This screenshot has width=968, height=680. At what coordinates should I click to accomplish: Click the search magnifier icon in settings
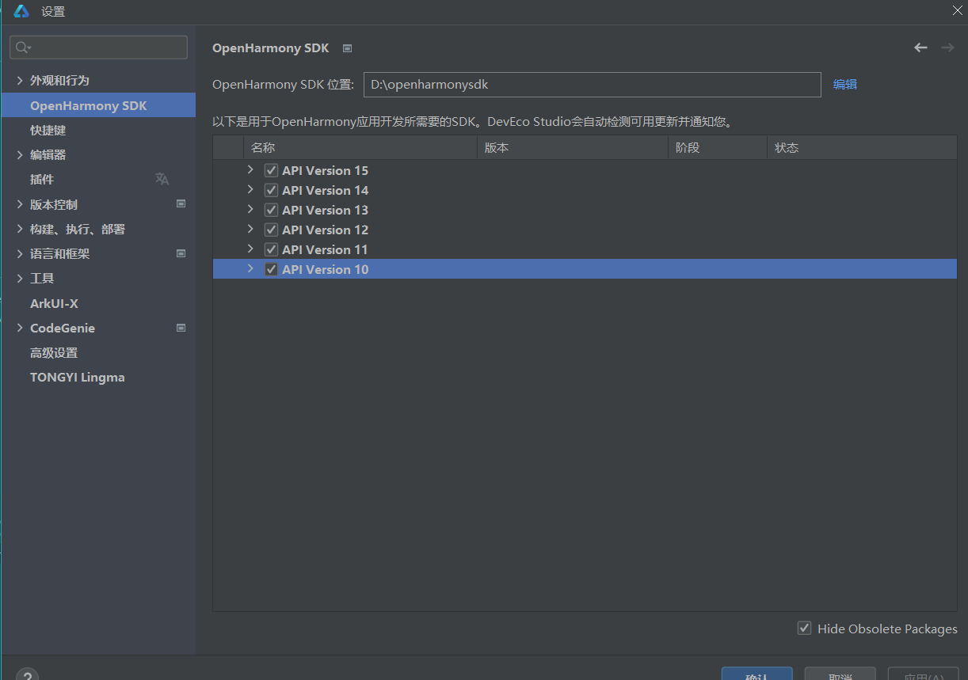click(23, 47)
